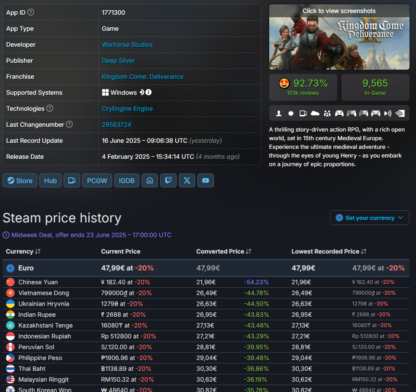Click the 9,565 In-Game players box

[x=375, y=87]
